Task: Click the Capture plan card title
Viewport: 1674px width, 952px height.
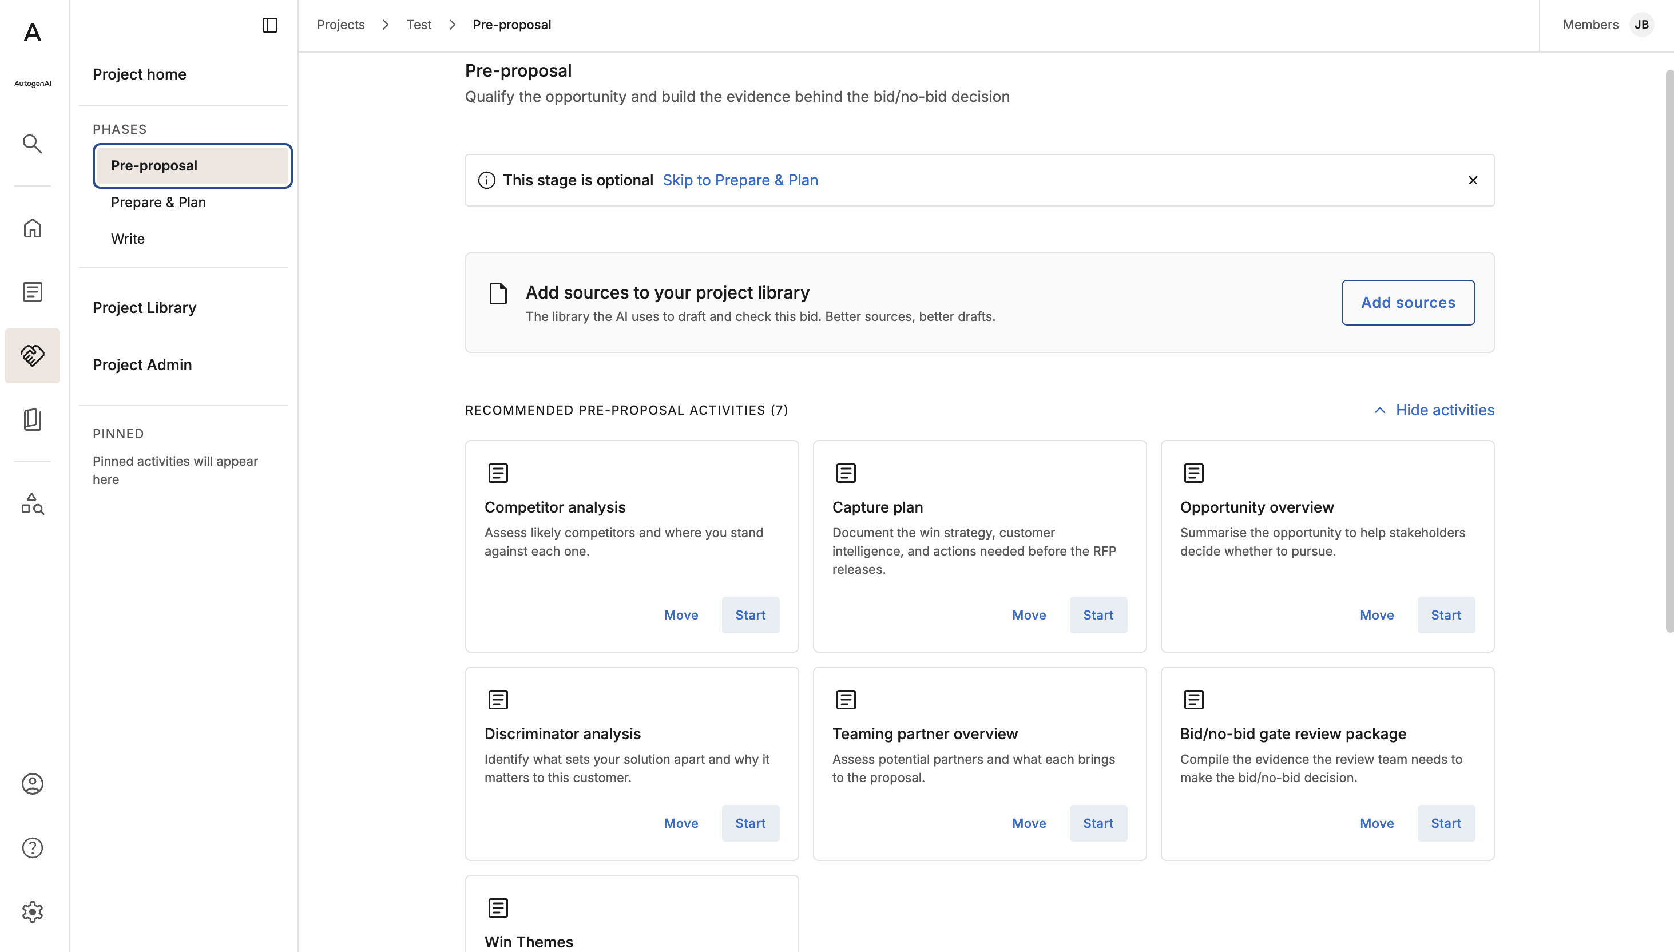Action: pos(877,507)
